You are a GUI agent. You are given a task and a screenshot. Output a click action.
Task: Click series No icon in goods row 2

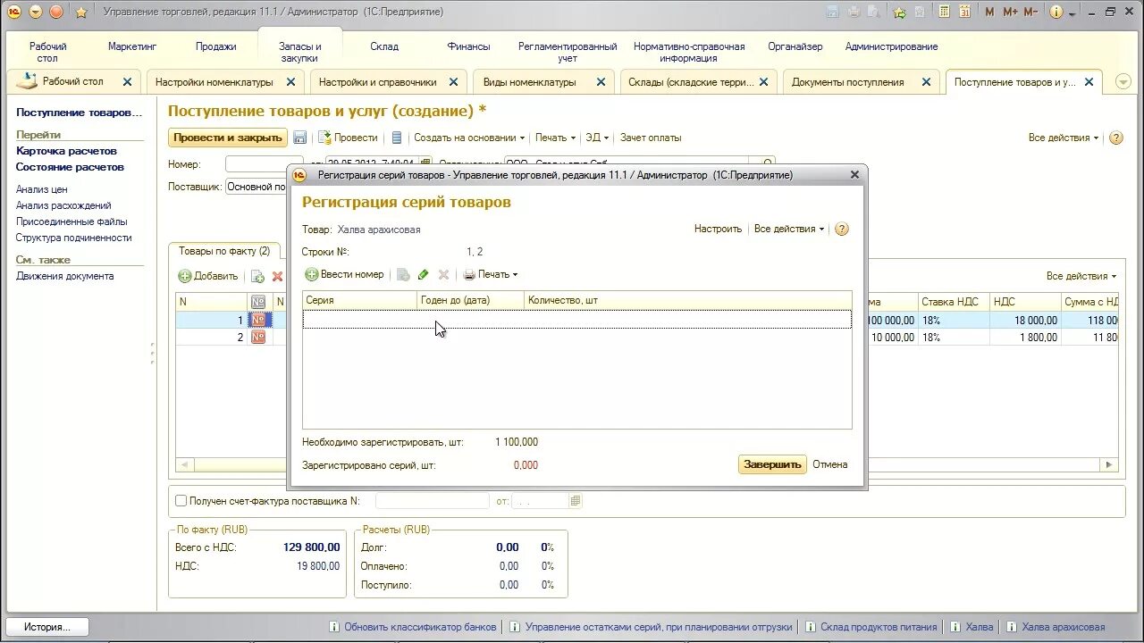[x=258, y=337]
